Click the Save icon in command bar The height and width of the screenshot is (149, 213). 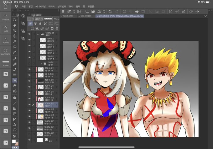tap(99, 11)
